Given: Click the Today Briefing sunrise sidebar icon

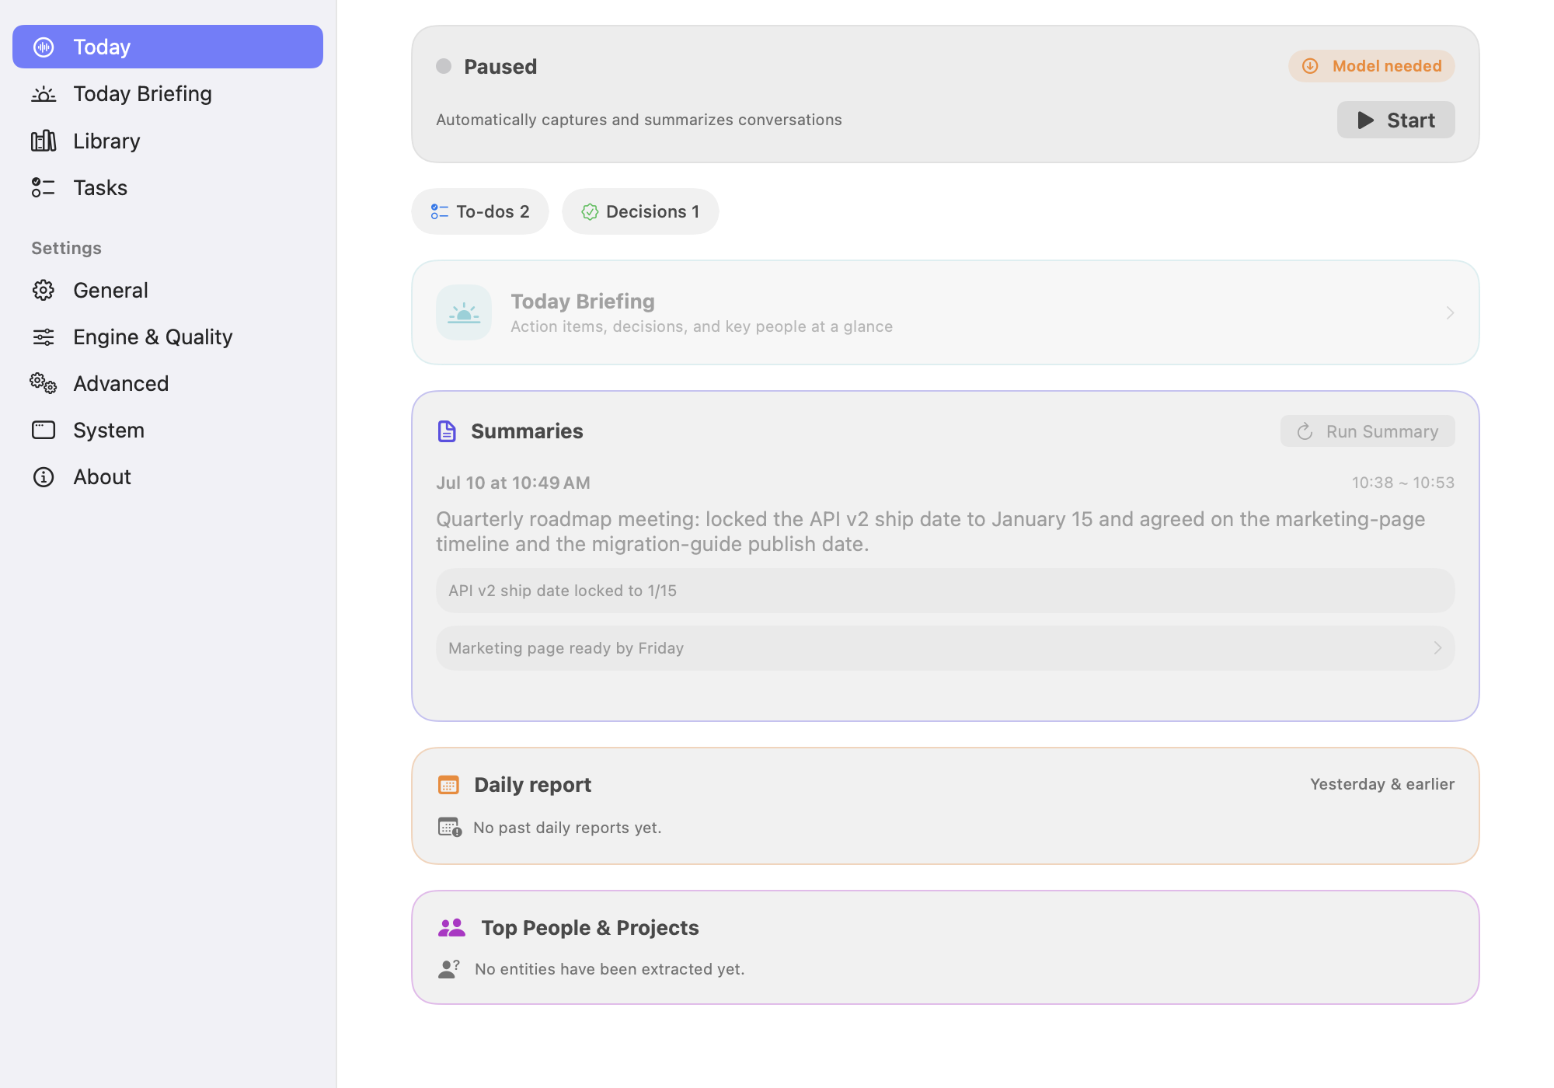Looking at the screenshot, I should 44,94.
